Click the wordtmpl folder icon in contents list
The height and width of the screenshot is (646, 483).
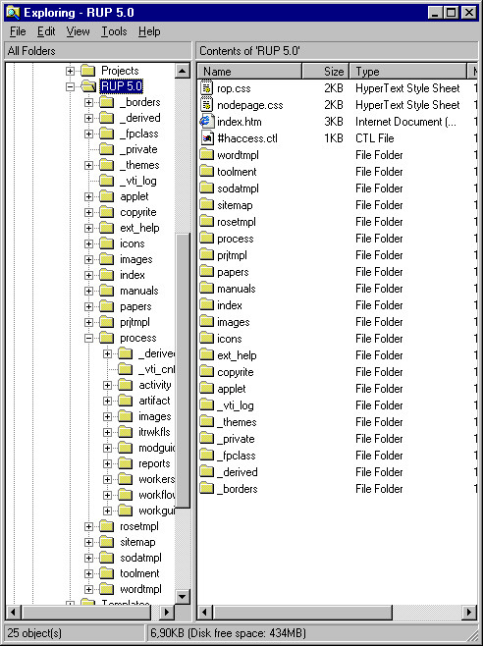tap(207, 154)
